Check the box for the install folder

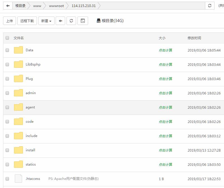click(7, 150)
